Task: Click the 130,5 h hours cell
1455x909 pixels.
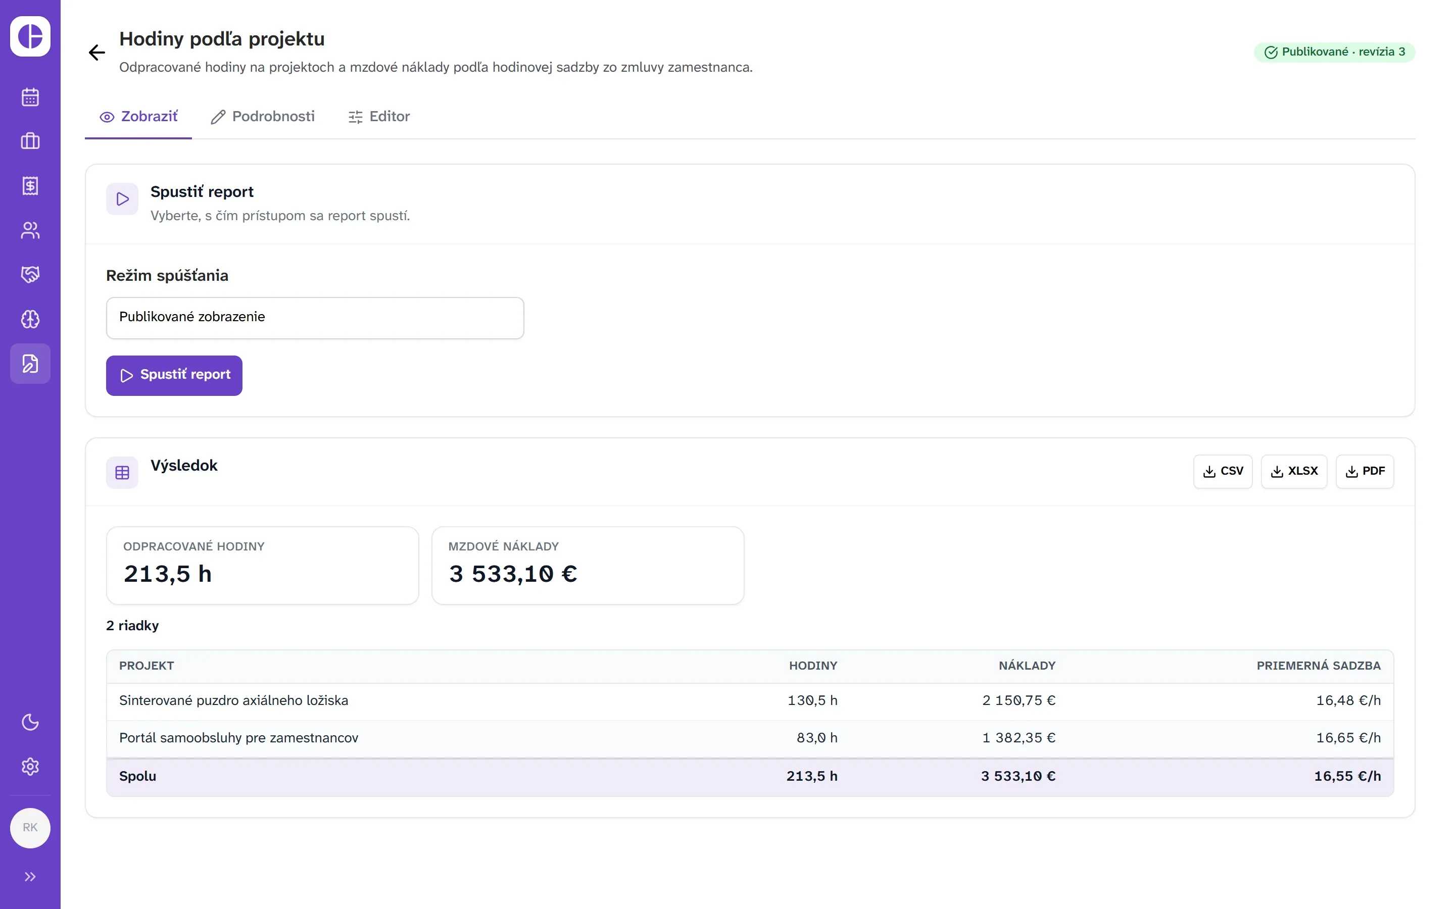Action: point(812,701)
